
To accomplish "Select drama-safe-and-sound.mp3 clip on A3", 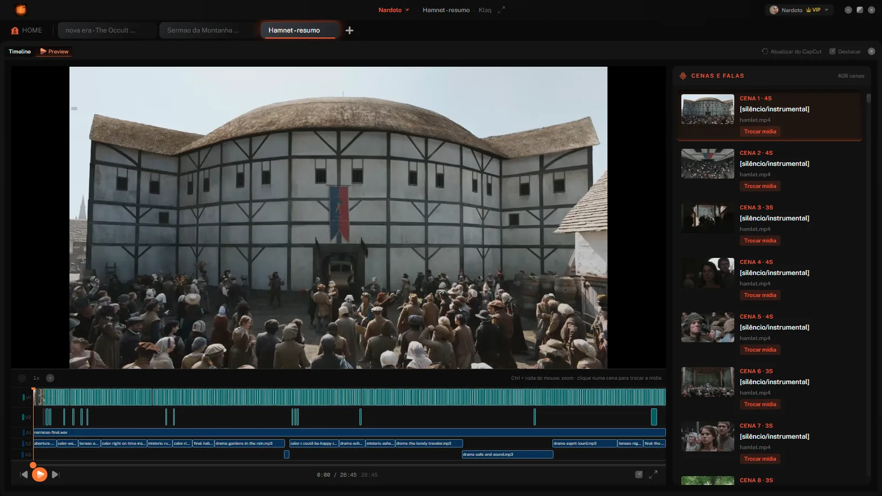I will [x=507, y=455].
